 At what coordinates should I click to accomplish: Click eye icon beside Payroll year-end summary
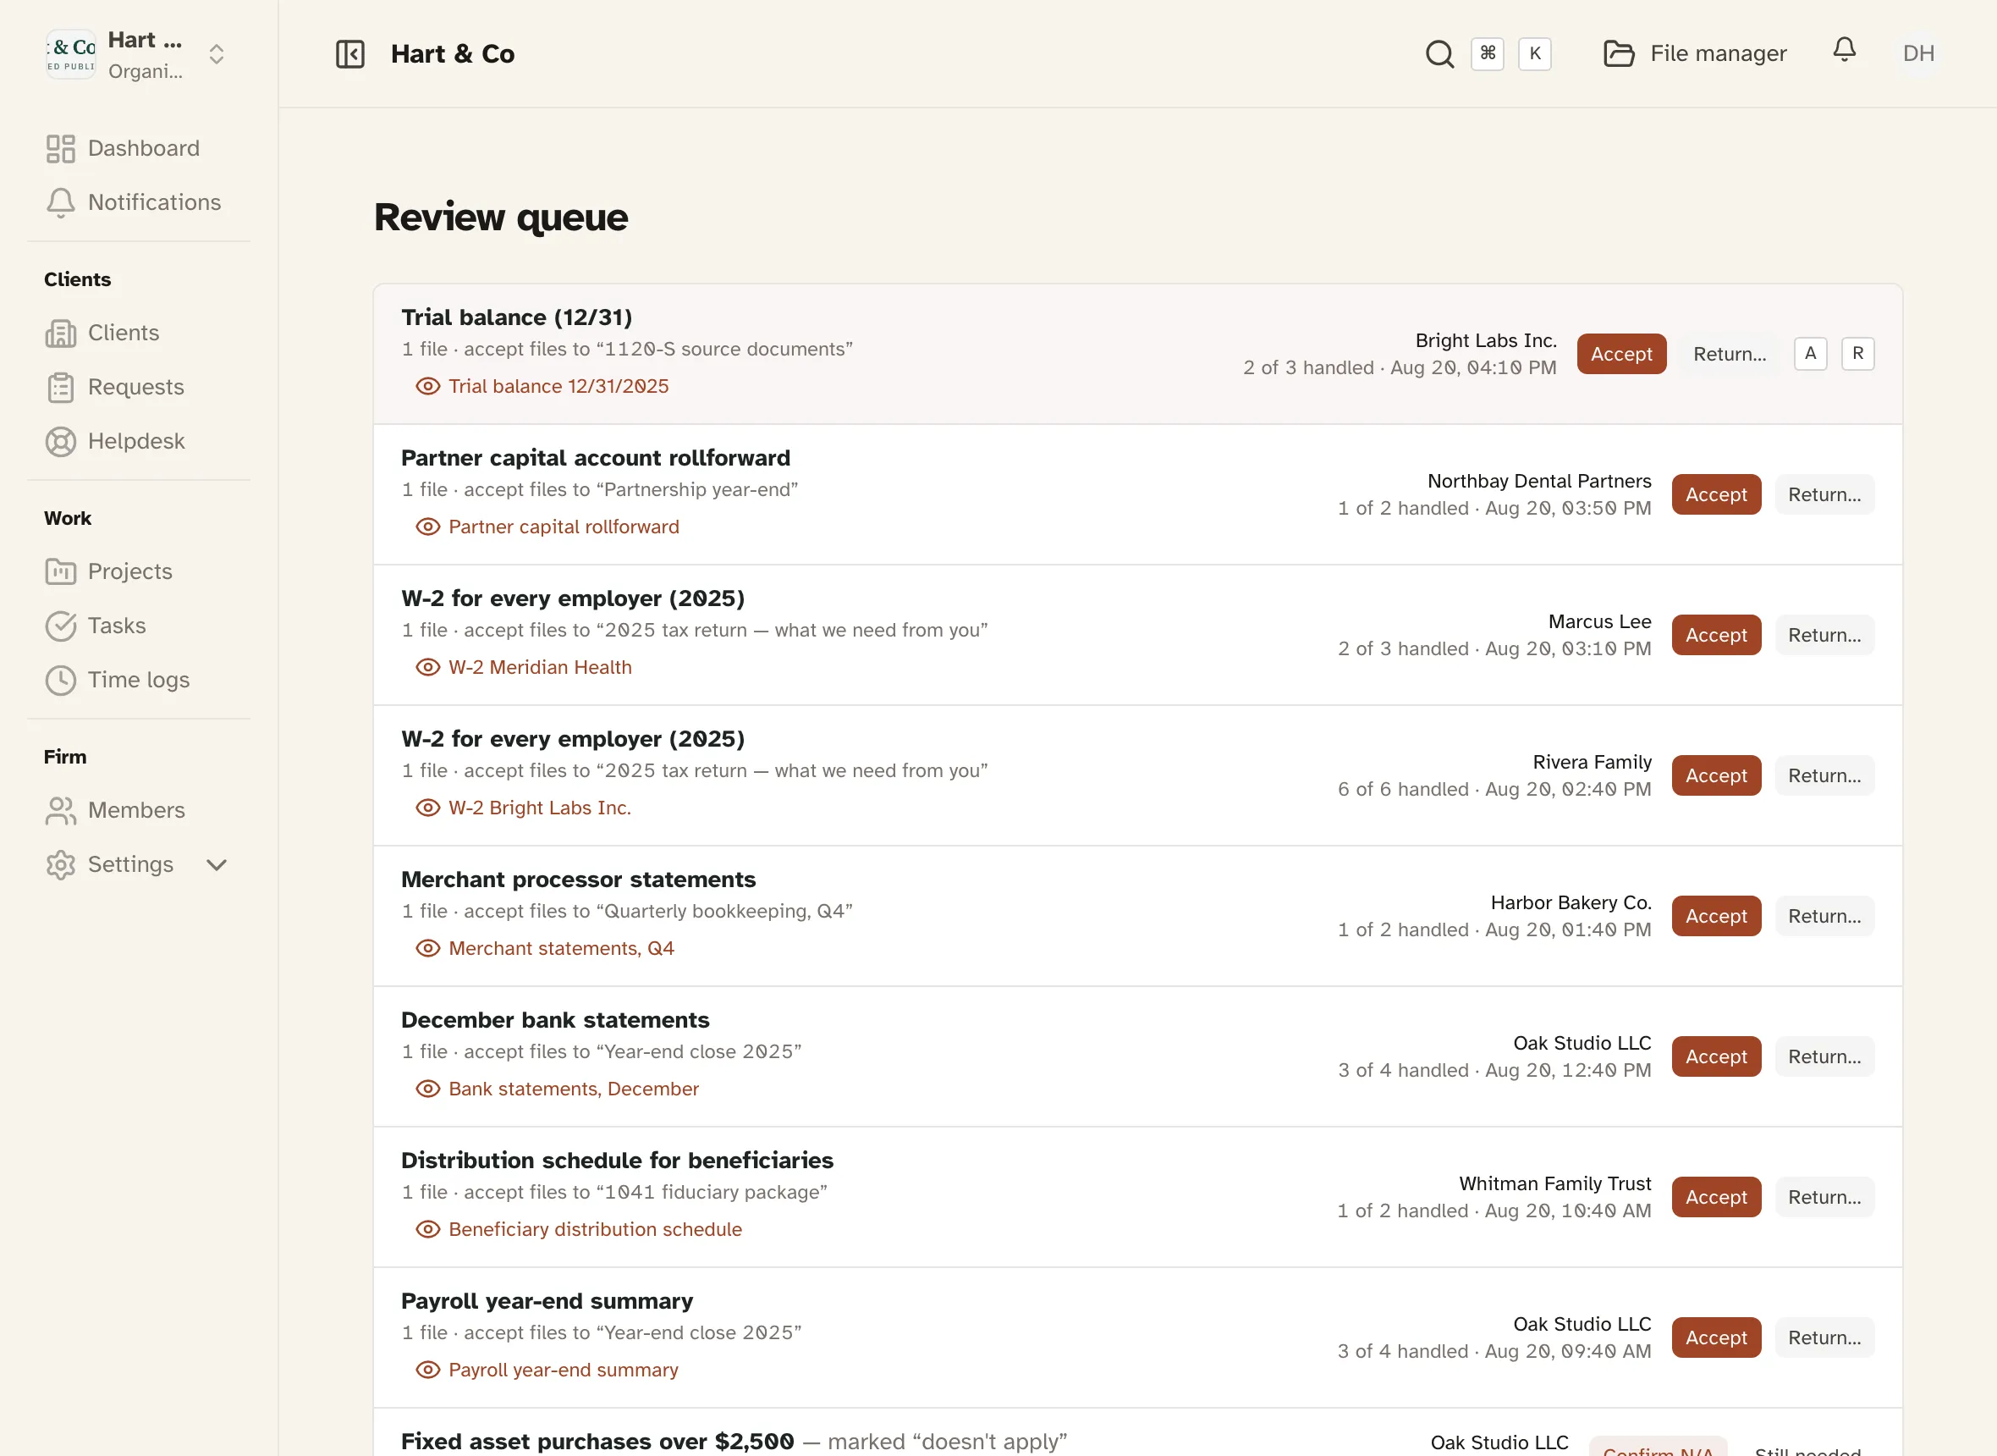(x=427, y=1370)
